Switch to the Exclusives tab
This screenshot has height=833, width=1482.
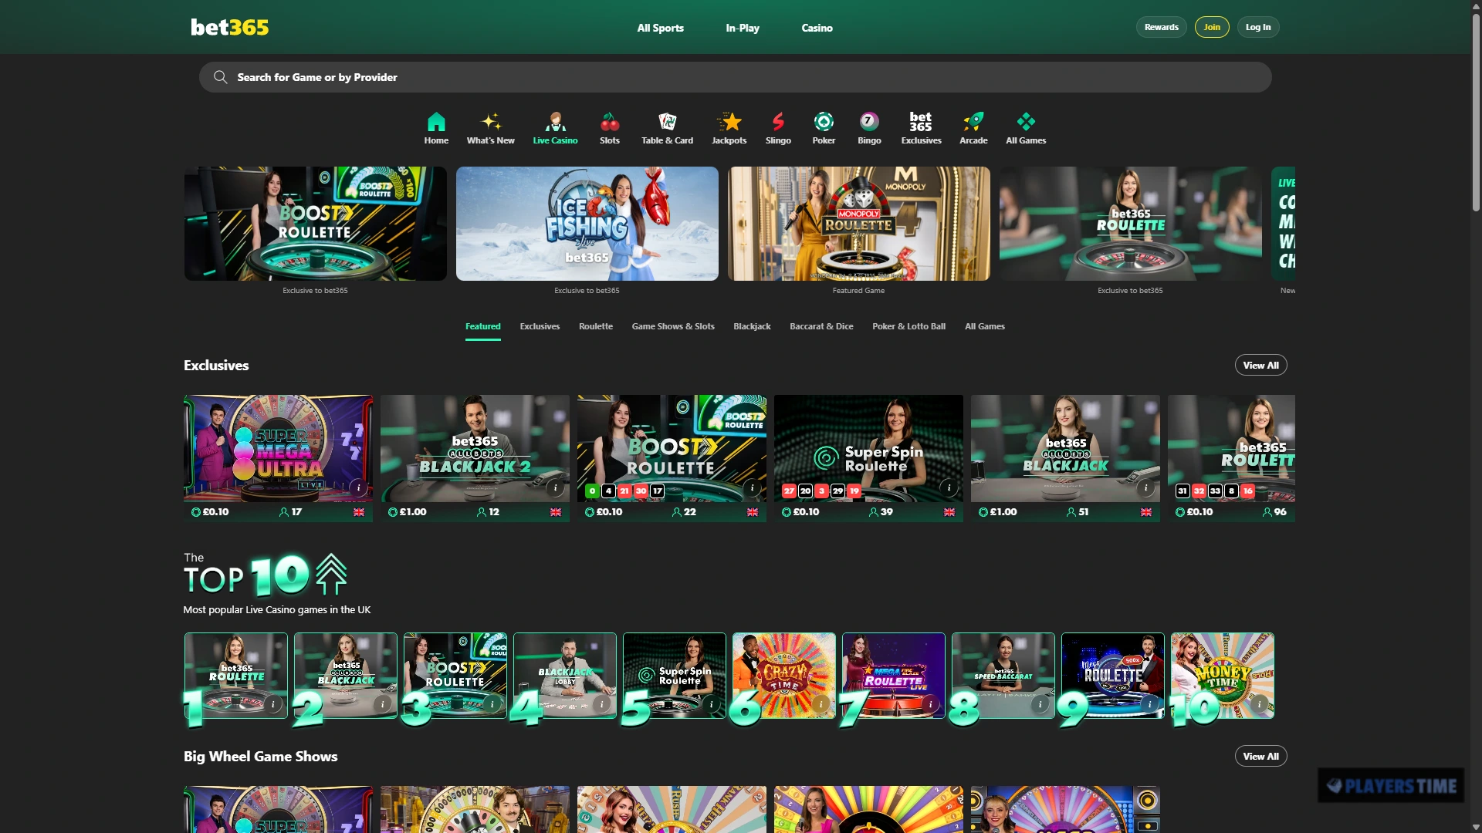click(x=540, y=326)
